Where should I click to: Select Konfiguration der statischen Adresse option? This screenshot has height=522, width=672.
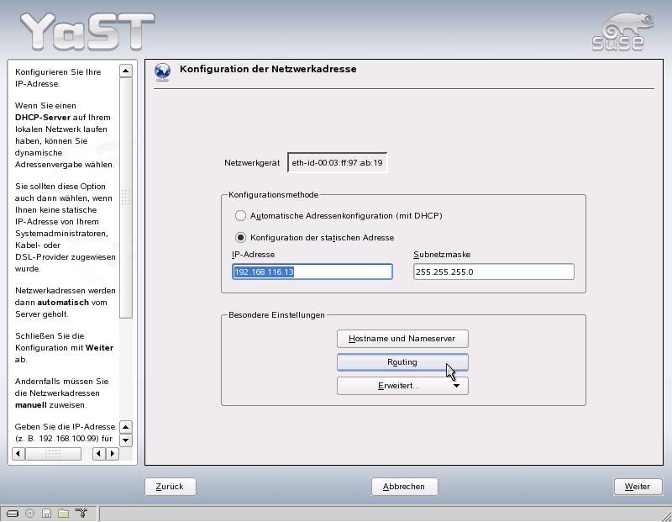point(241,238)
